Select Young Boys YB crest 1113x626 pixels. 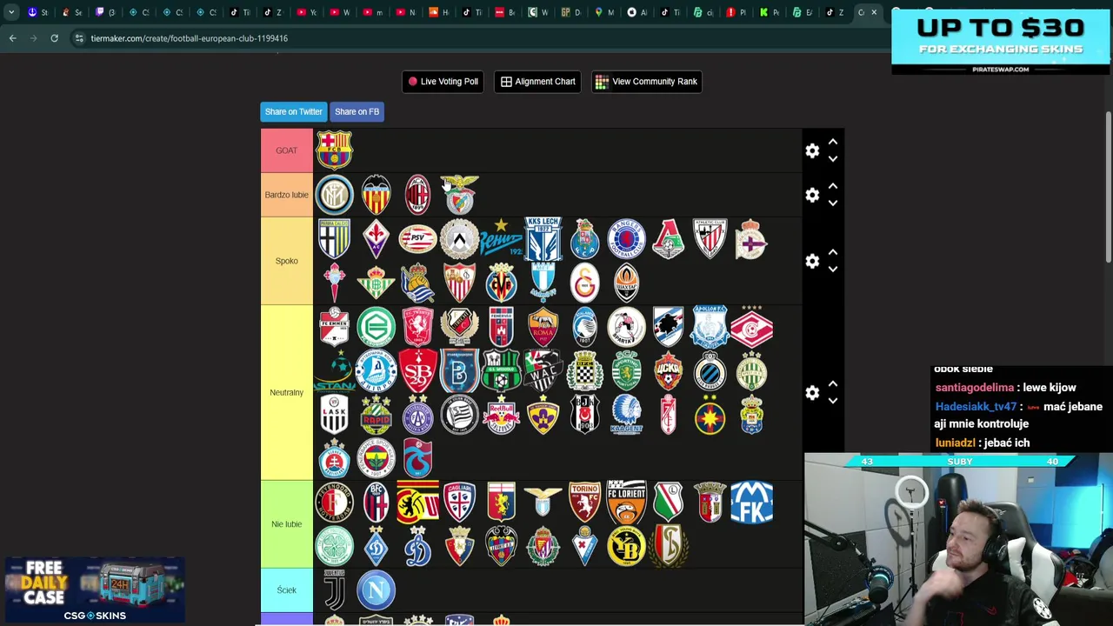click(626, 546)
